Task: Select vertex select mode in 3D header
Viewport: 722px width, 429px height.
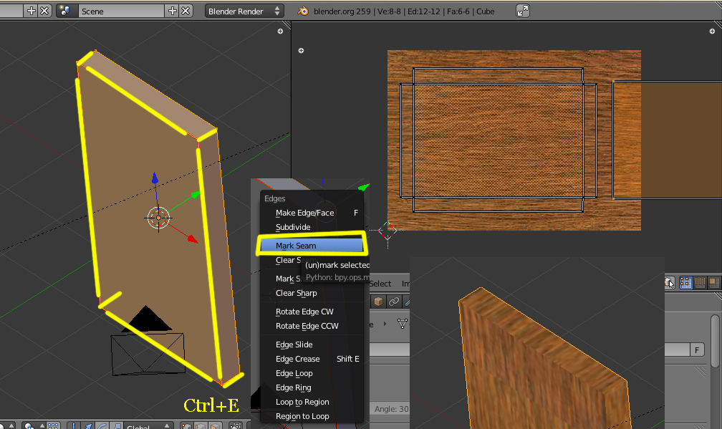Action: point(186,426)
